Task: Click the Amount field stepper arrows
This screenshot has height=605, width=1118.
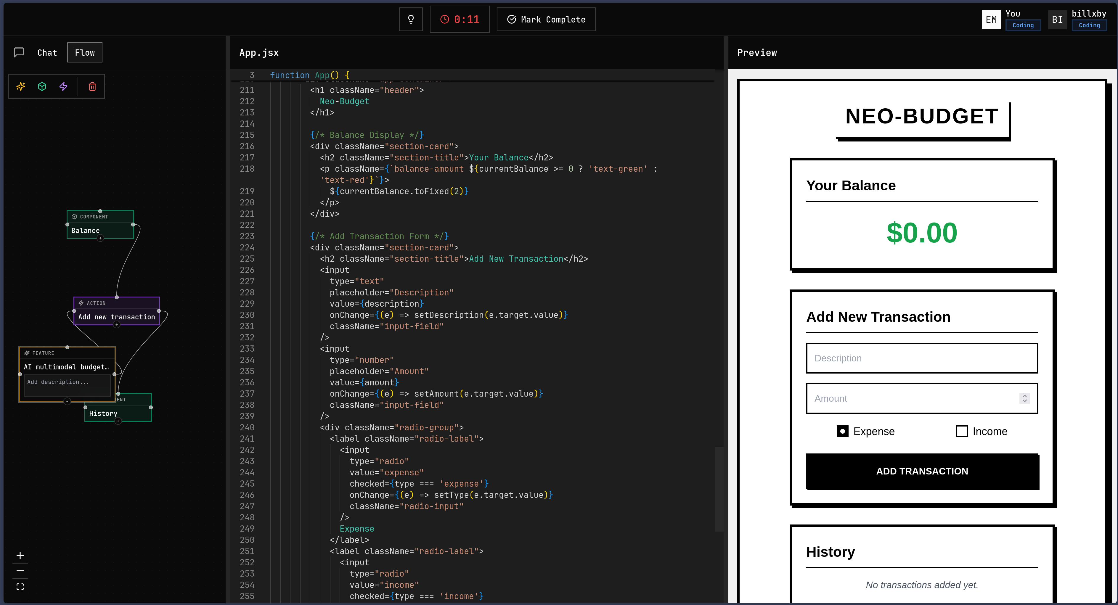Action: point(1024,398)
